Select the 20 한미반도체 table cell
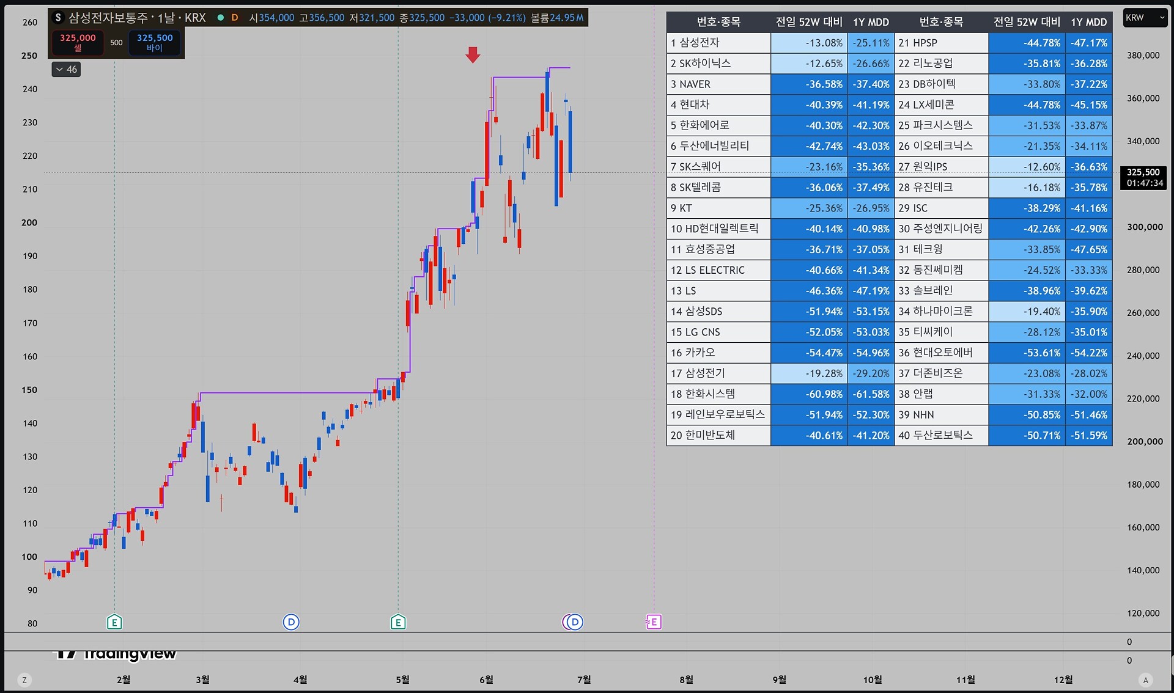This screenshot has height=693, width=1174. click(x=718, y=435)
